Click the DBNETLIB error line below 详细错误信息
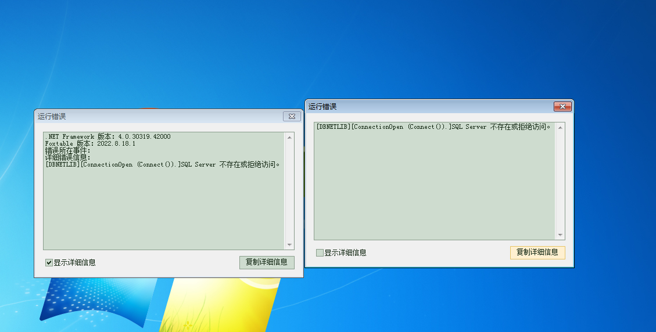Image resolution: width=656 pixels, height=332 pixels. pos(163,164)
